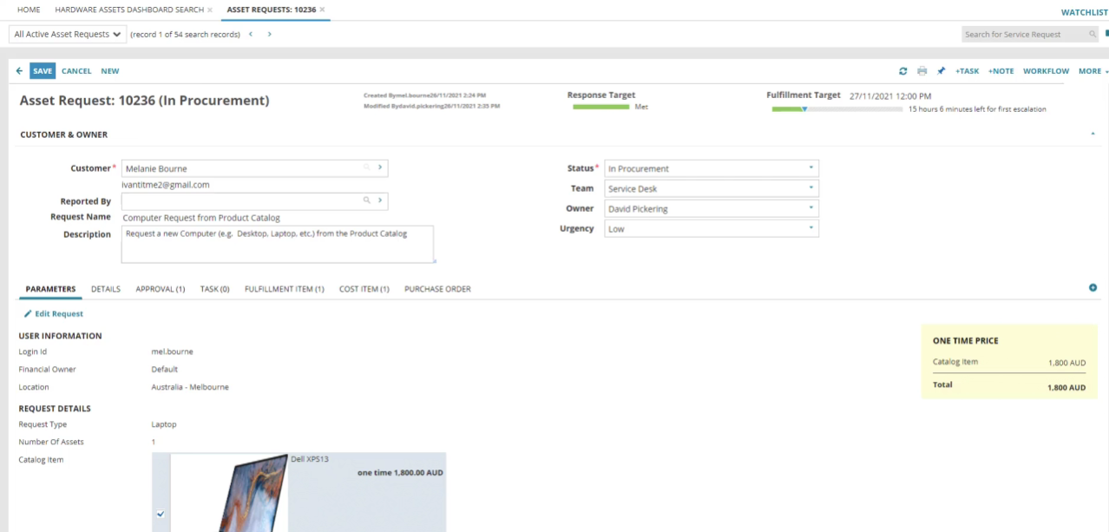The image size is (1109, 532).
Task: Click the print icon
Action: 922,71
